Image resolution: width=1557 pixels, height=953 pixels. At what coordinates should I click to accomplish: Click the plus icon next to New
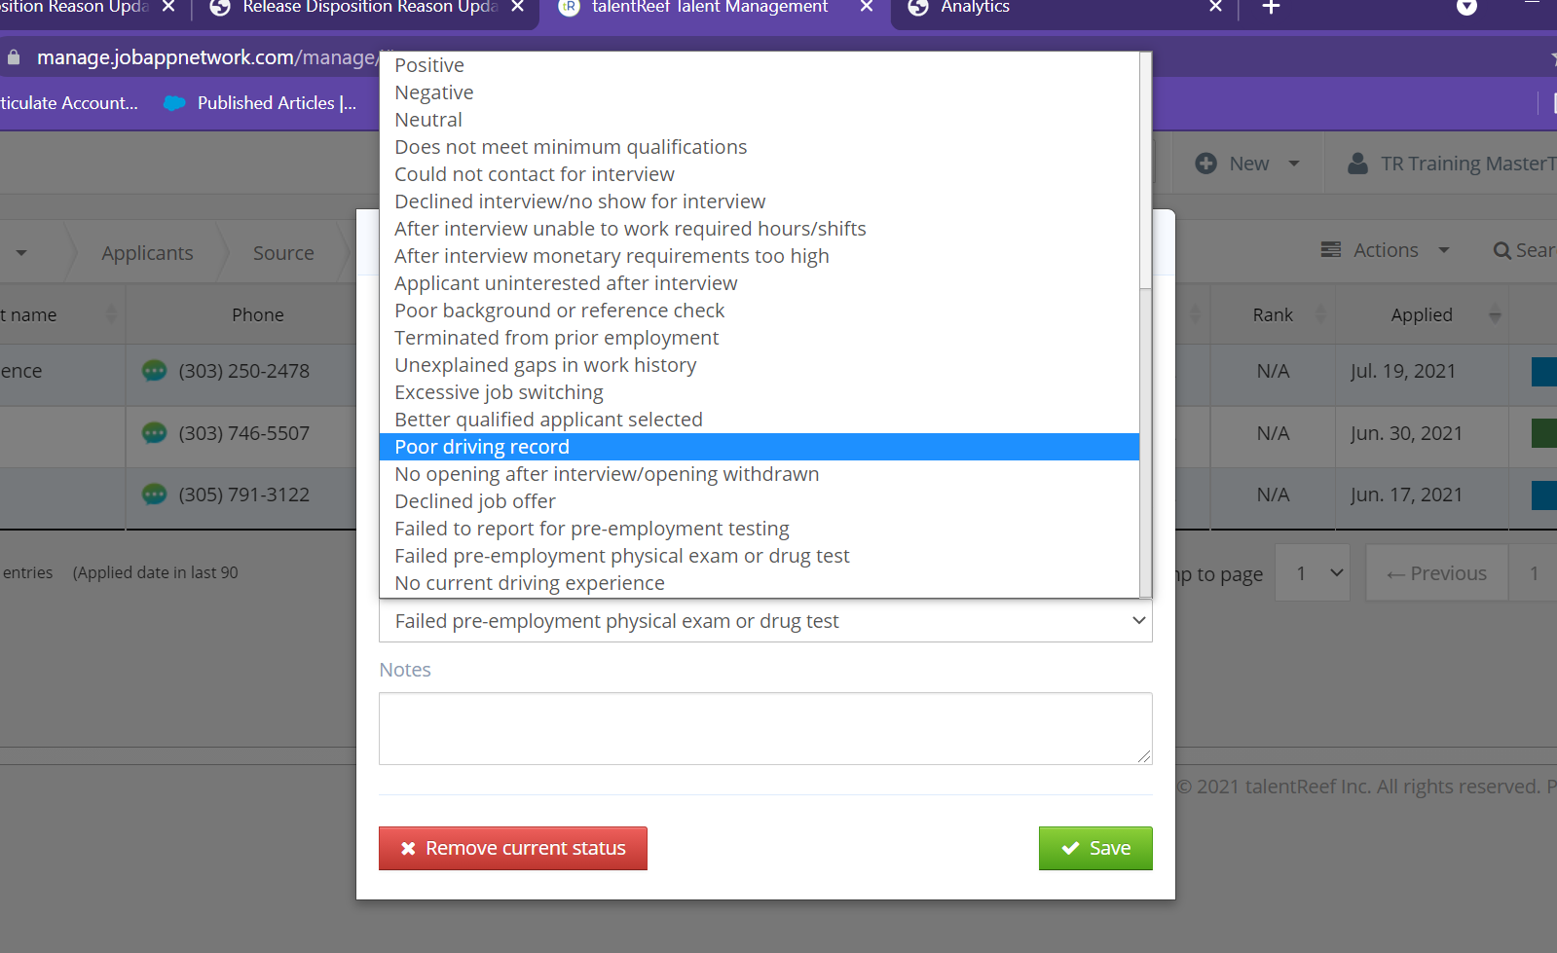pyautogui.click(x=1205, y=164)
